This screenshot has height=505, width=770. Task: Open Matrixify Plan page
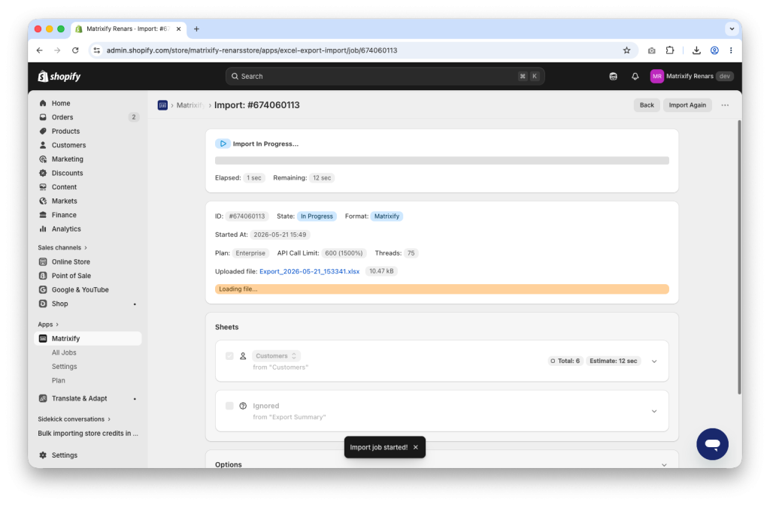click(59, 381)
